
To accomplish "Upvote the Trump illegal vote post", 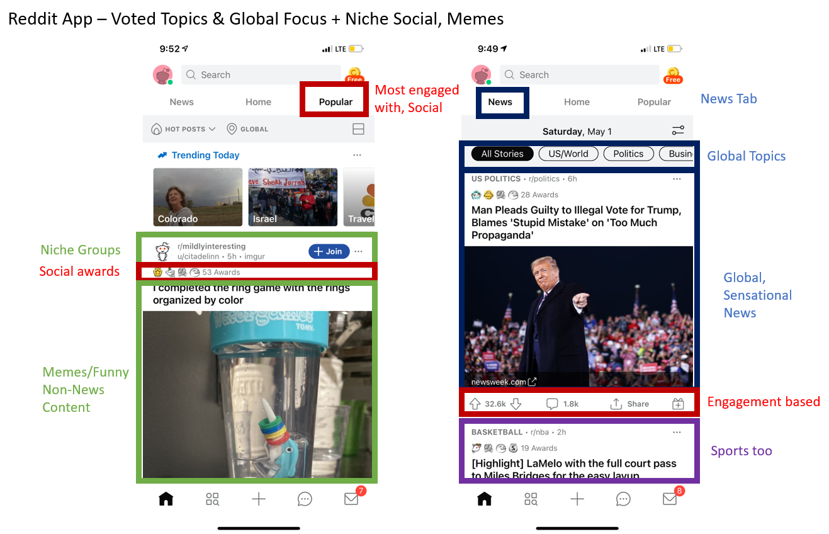I will tap(475, 404).
